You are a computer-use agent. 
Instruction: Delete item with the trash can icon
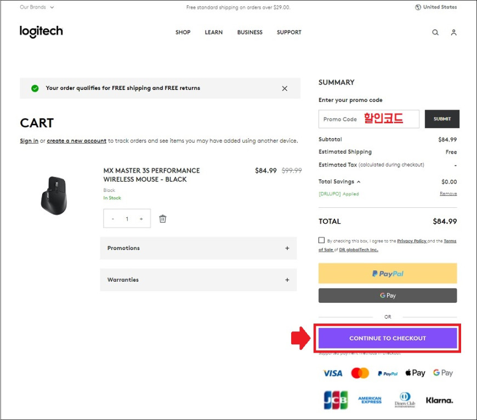tap(163, 219)
